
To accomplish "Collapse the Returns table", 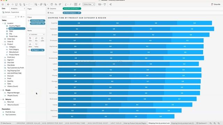I will pyautogui.click(x=1, y=99).
